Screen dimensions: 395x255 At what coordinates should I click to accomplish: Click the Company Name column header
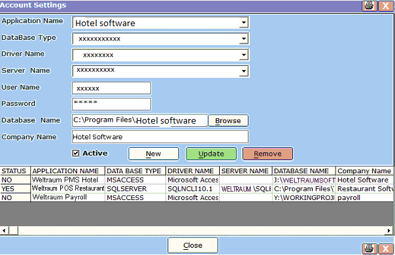(x=364, y=171)
